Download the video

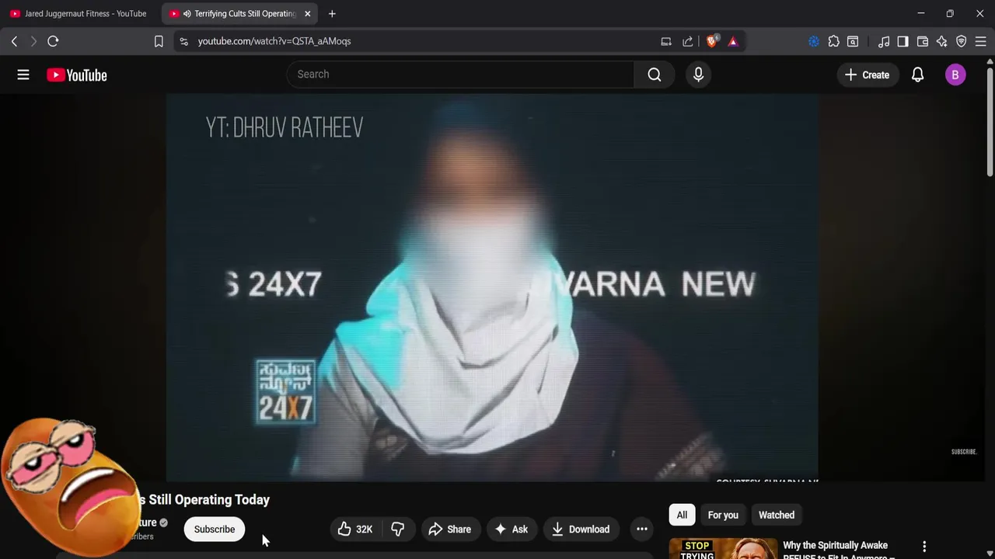pyautogui.click(x=580, y=529)
